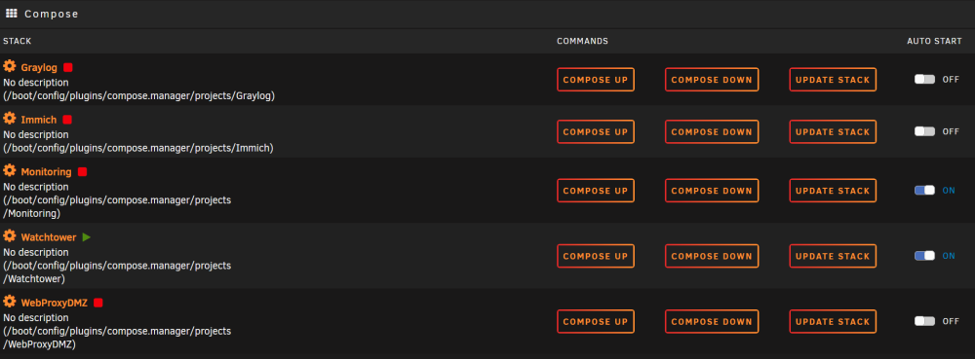Enable the Immich auto start switch
The height and width of the screenshot is (359, 975).
point(924,131)
